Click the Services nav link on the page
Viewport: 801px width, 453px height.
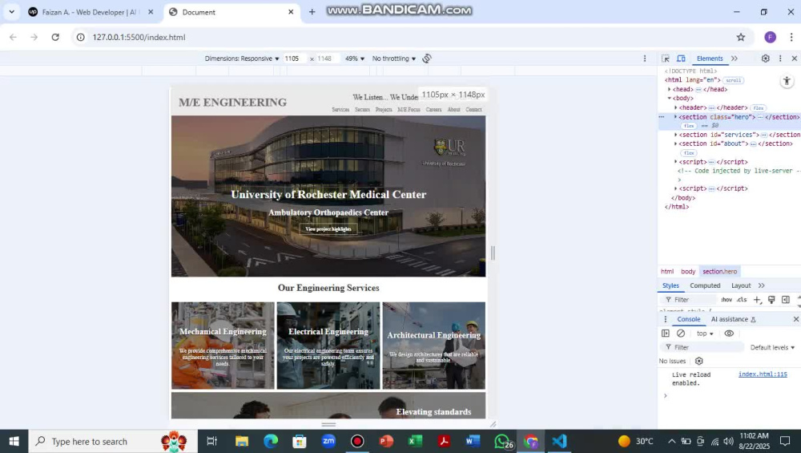(340, 109)
